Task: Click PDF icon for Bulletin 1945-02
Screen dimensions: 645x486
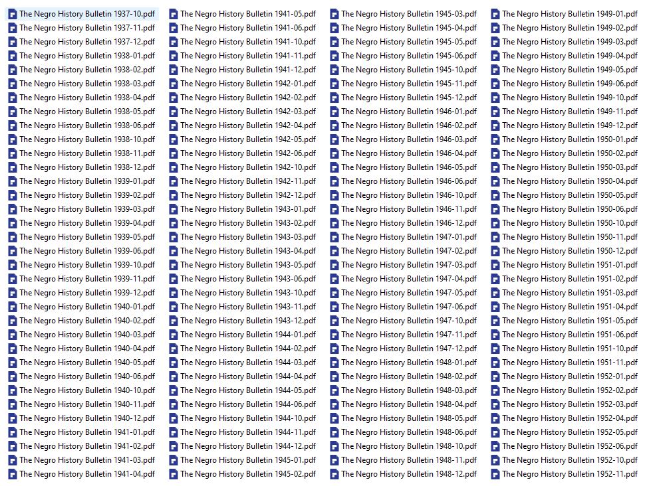Action: tap(173, 474)
